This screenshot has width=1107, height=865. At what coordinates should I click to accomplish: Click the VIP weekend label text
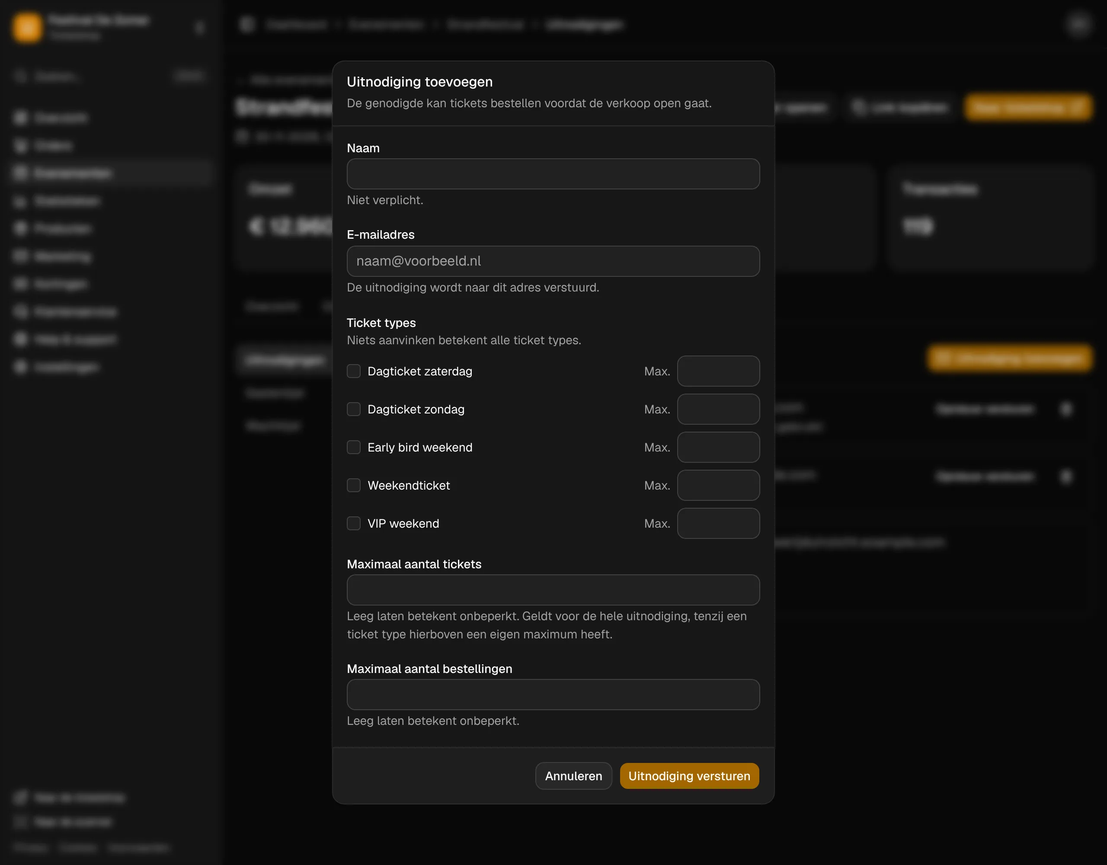[x=403, y=523]
